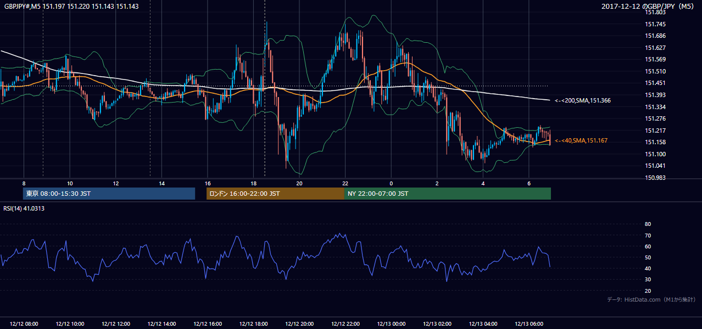Click hour label 14 under the price chart
This screenshot has height=329, width=702.
161,183
